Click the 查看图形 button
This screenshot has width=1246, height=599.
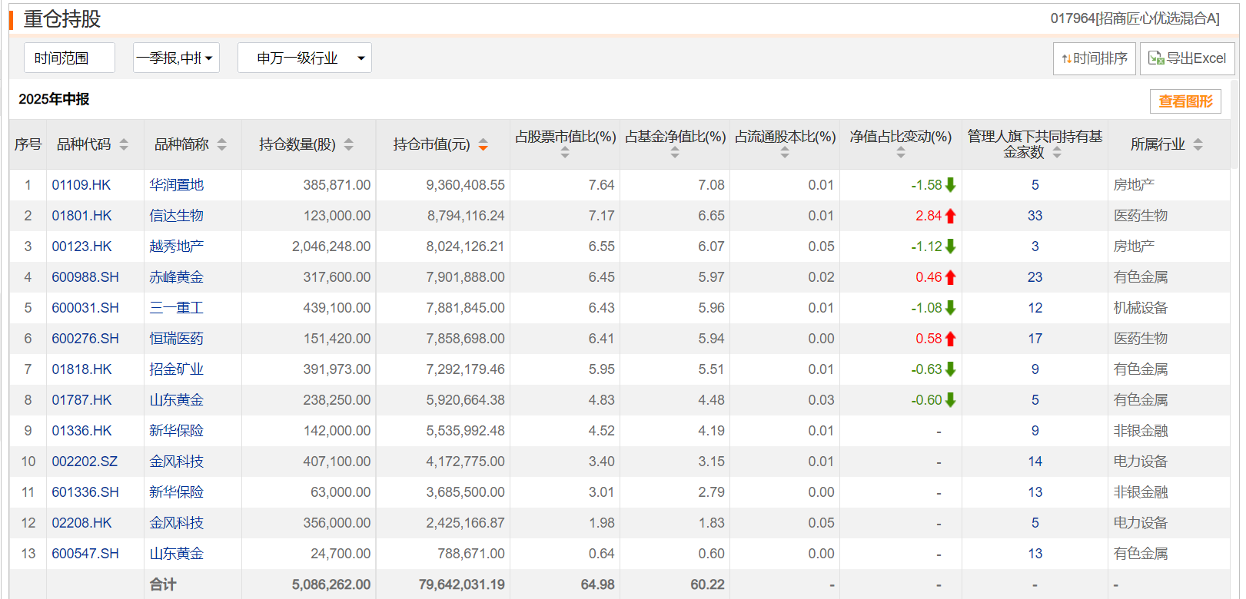pyautogui.click(x=1185, y=101)
